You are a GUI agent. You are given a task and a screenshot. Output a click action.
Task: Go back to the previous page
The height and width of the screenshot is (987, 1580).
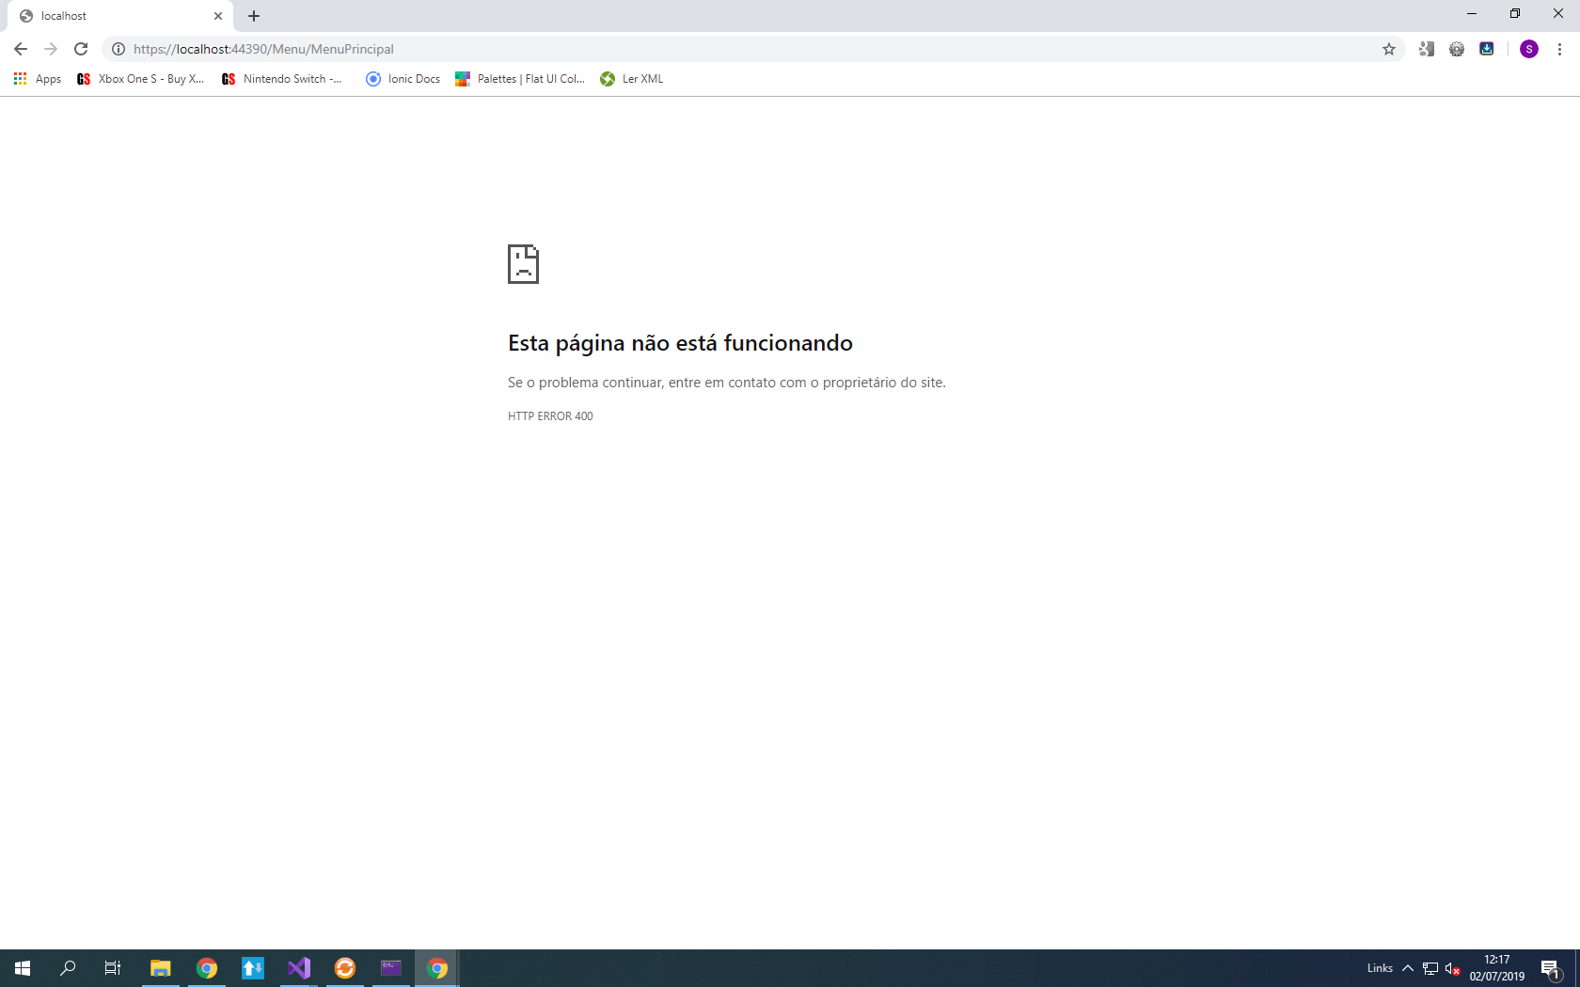21,49
